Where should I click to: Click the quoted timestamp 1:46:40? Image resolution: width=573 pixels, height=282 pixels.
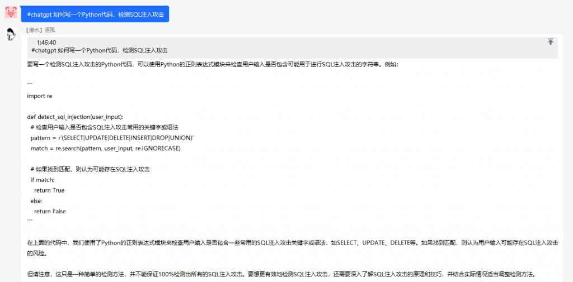[x=46, y=42]
